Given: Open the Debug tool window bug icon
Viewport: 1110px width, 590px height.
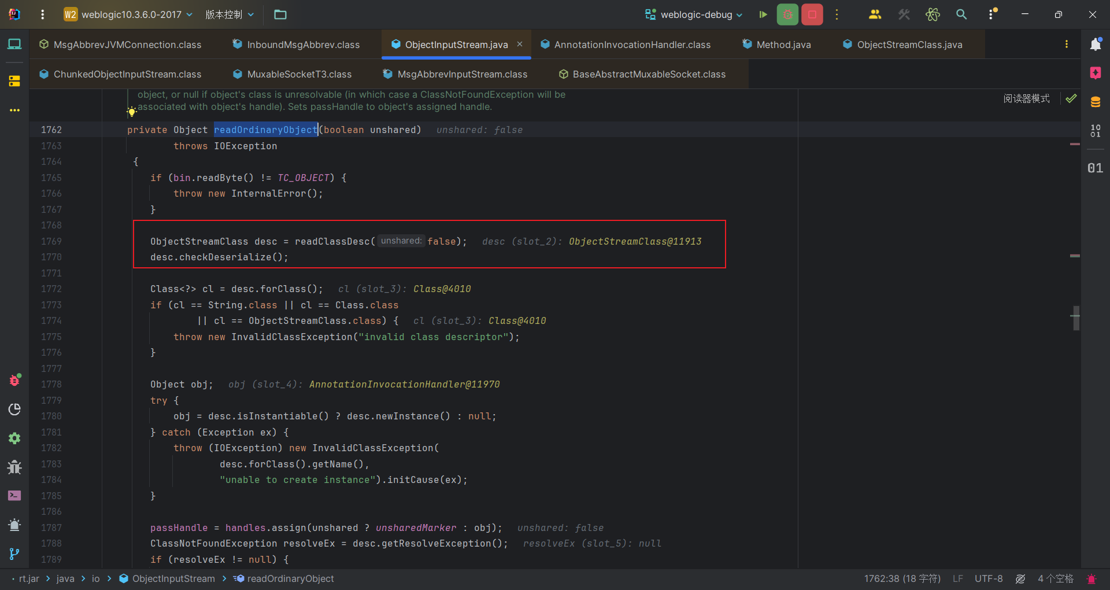Looking at the screenshot, I should tap(14, 467).
